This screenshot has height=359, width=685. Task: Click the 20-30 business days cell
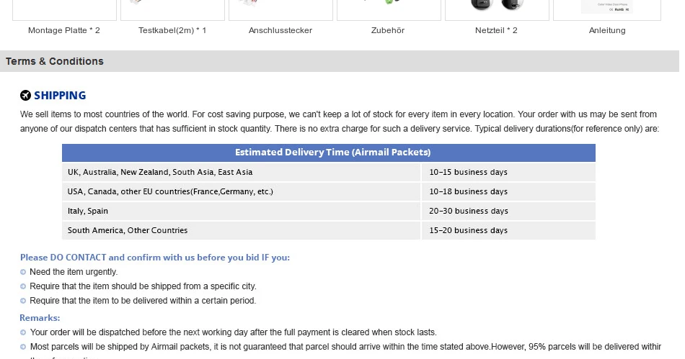tap(508, 211)
